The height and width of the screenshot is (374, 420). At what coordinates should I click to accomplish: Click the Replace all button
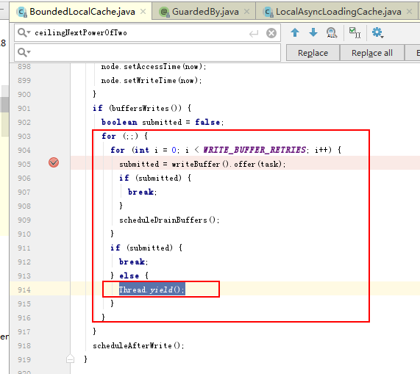[372, 53]
